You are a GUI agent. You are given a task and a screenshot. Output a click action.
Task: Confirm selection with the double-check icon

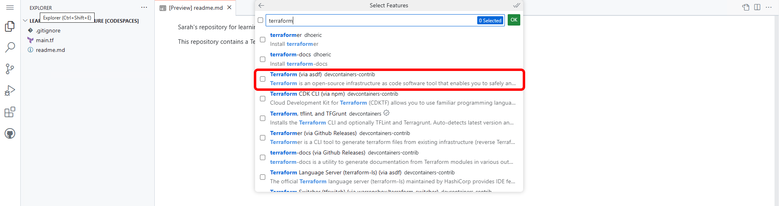[516, 5]
